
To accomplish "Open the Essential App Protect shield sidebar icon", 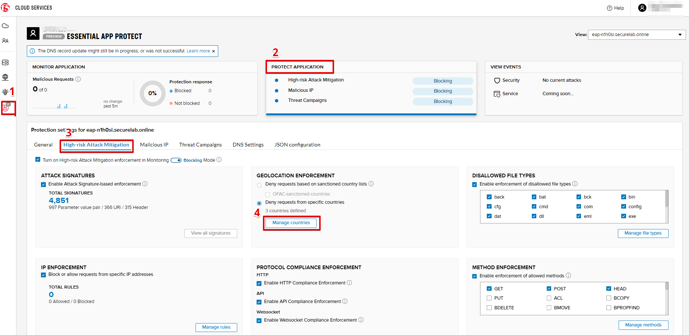I will (x=6, y=107).
